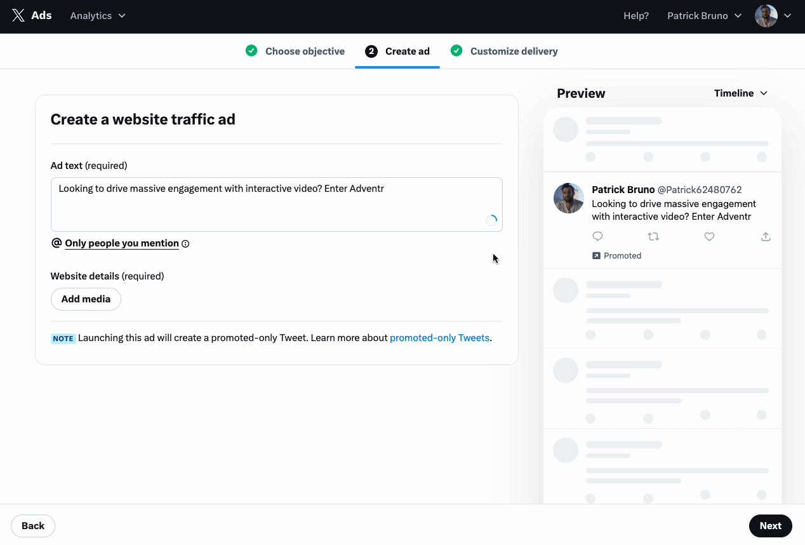
Task: Click green checkmark beside Choose objective
Action: tap(251, 51)
